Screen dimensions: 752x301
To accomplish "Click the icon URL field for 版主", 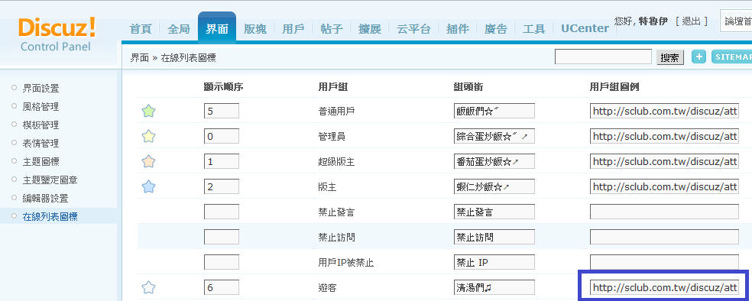I will point(664,186).
